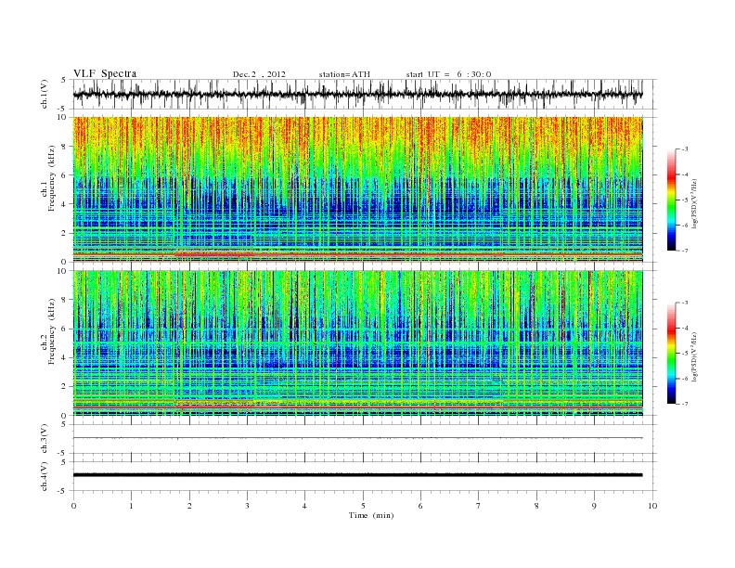735x568 pixels.
Task: Click the flat ch.3 voltage trace
Action: [x=357, y=438]
